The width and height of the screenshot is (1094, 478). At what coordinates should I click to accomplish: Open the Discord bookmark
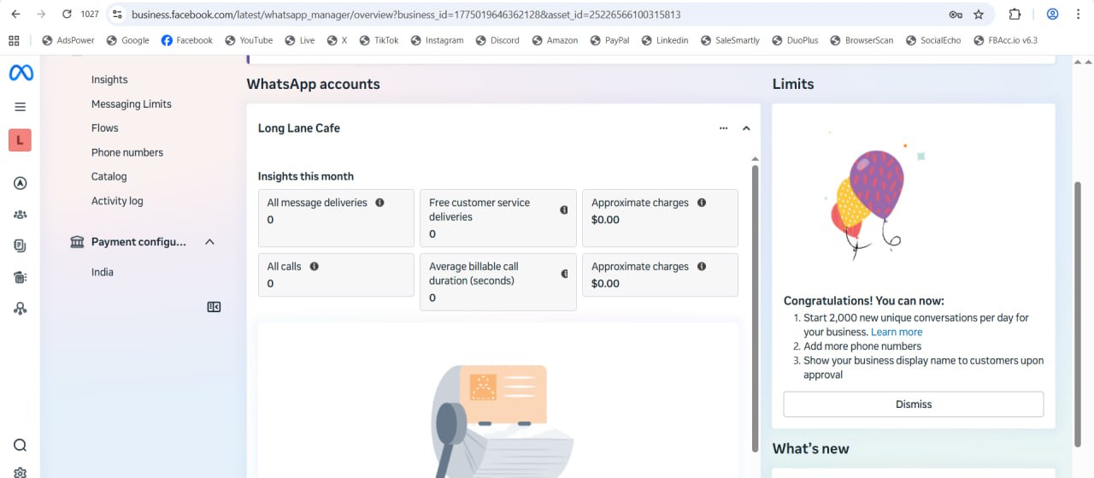(x=497, y=40)
